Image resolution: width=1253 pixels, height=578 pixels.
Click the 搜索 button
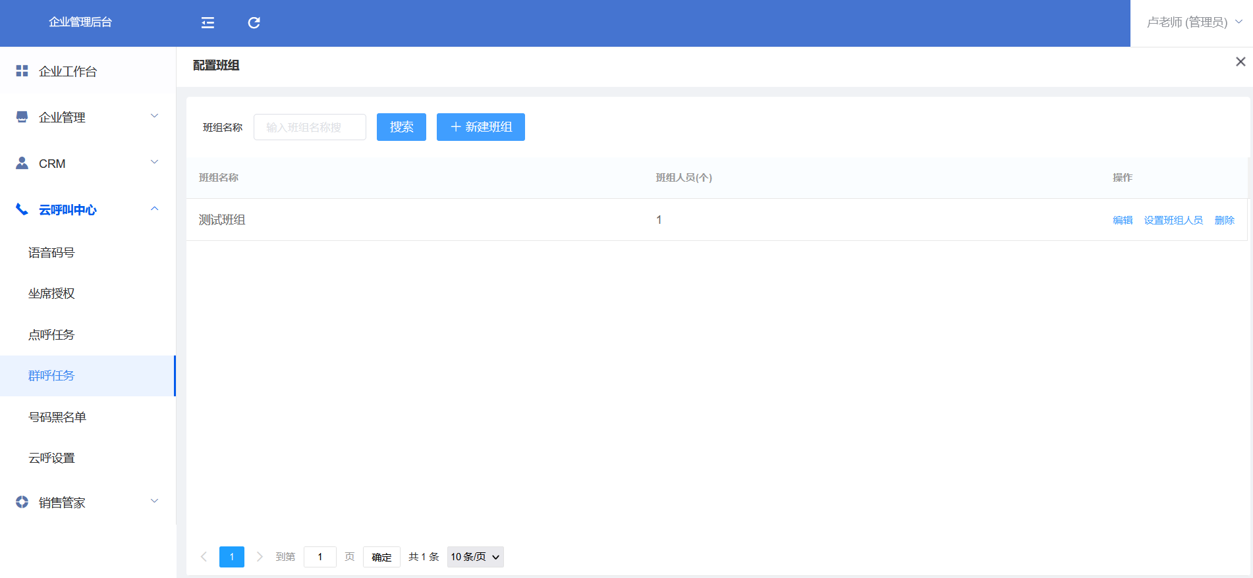click(401, 127)
